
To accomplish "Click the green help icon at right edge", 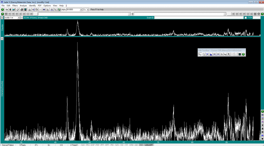I will point(262,111).
